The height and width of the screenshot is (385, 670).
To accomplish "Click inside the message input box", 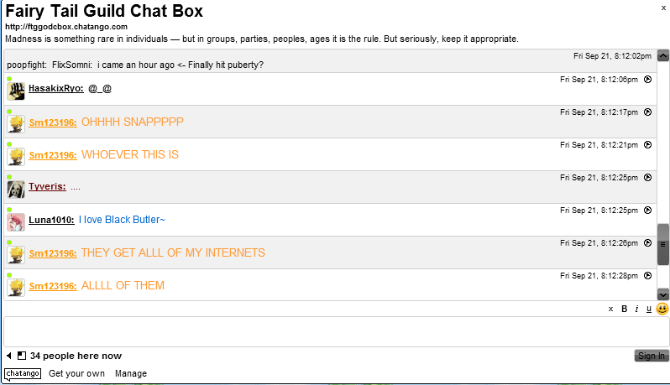I will coord(336,331).
